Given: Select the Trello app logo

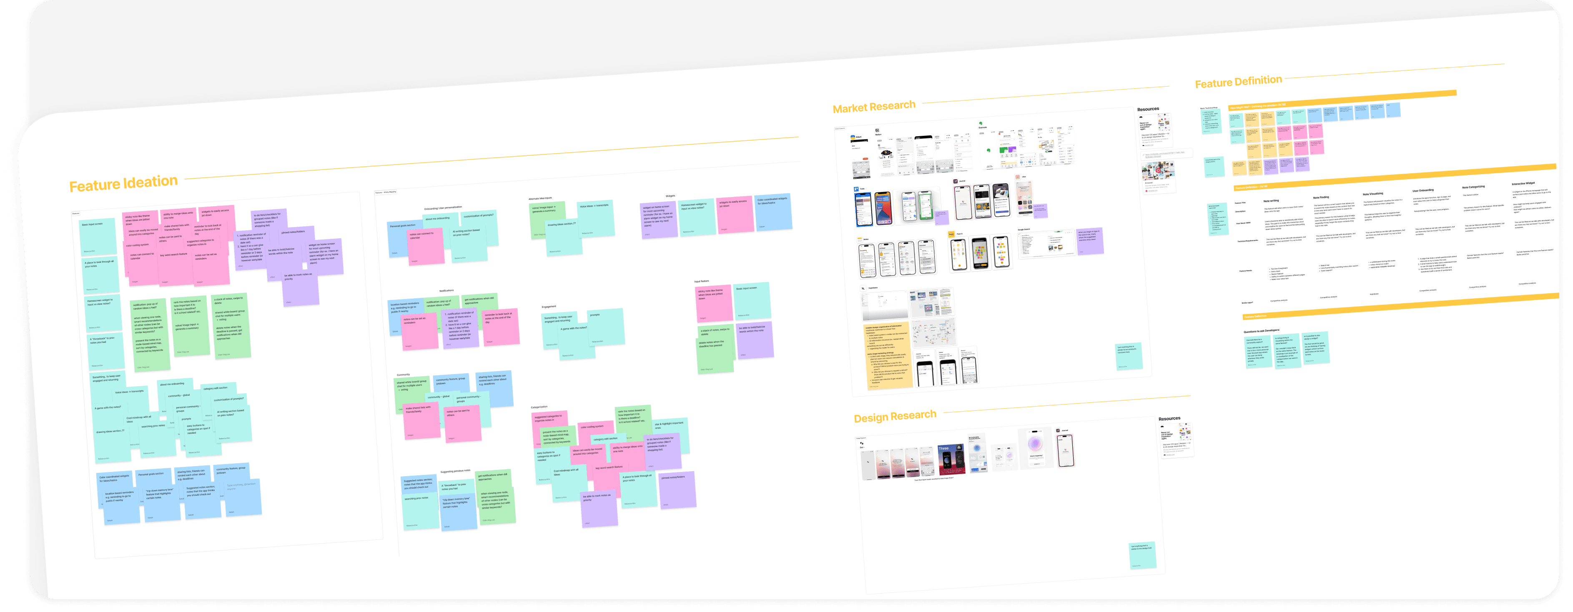Looking at the screenshot, I should pyautogui.click(x=856, y=189).
